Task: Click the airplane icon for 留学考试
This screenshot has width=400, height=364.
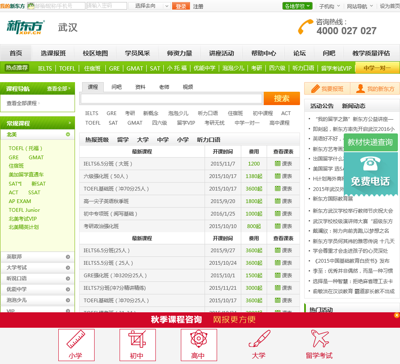Action: click(x=320, y=338)
